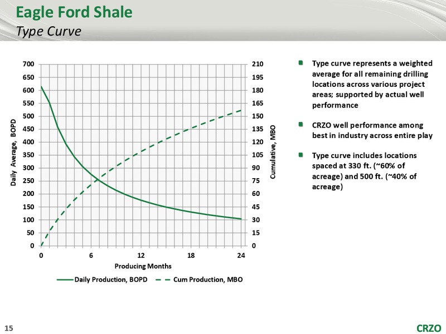Click right axis value 15
The height and width of the screenshot is (334, 446).
pos(256,233)
